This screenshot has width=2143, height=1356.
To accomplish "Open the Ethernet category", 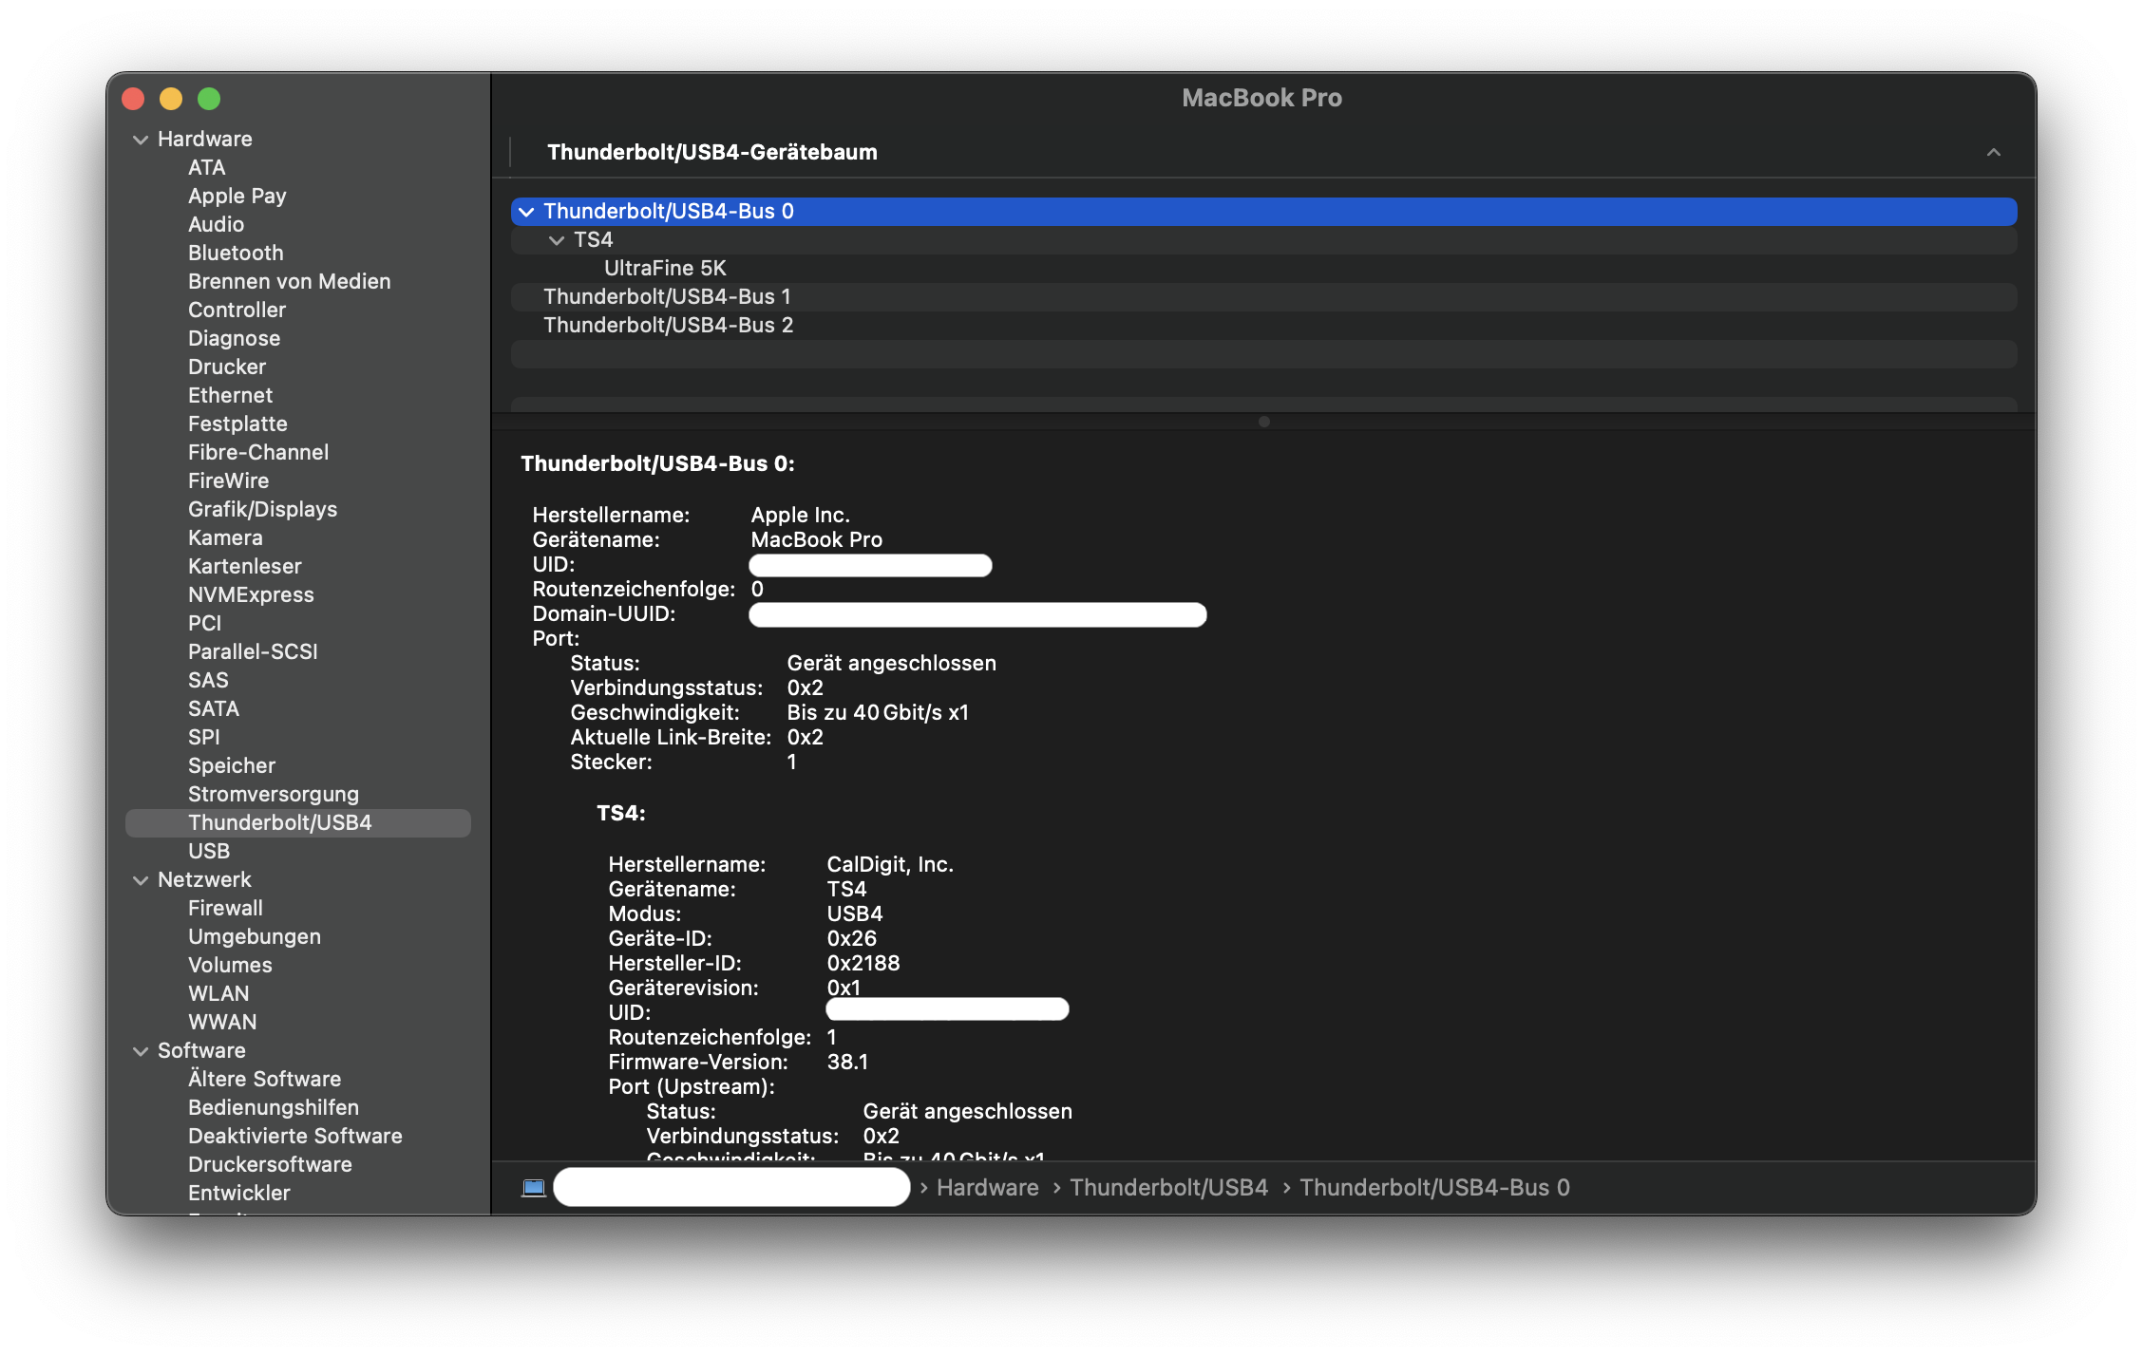I will pyautogui.click(x=230, y=395).
